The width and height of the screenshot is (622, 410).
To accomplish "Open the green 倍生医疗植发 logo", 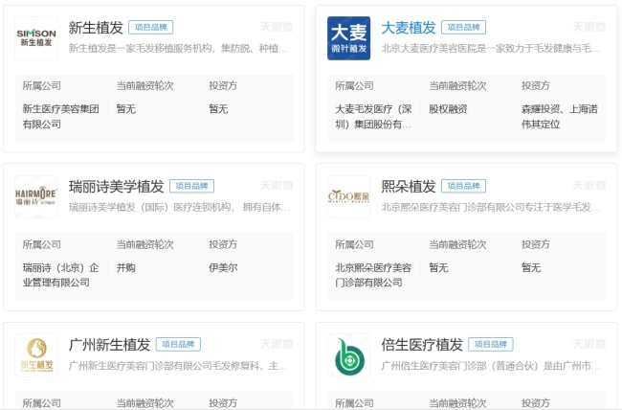I will pos(348,355).
